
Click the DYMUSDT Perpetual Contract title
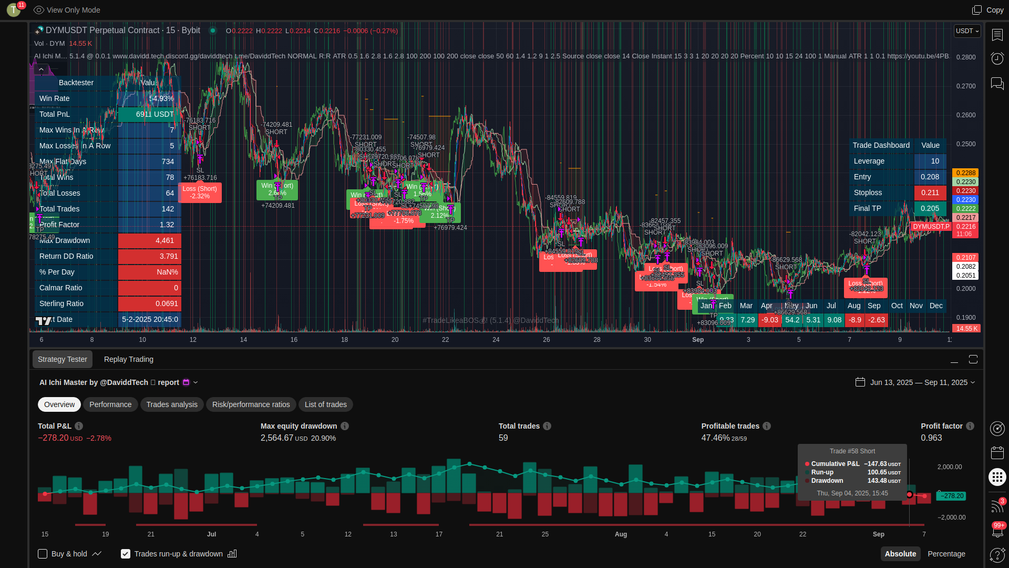click(x=122, y=31)
